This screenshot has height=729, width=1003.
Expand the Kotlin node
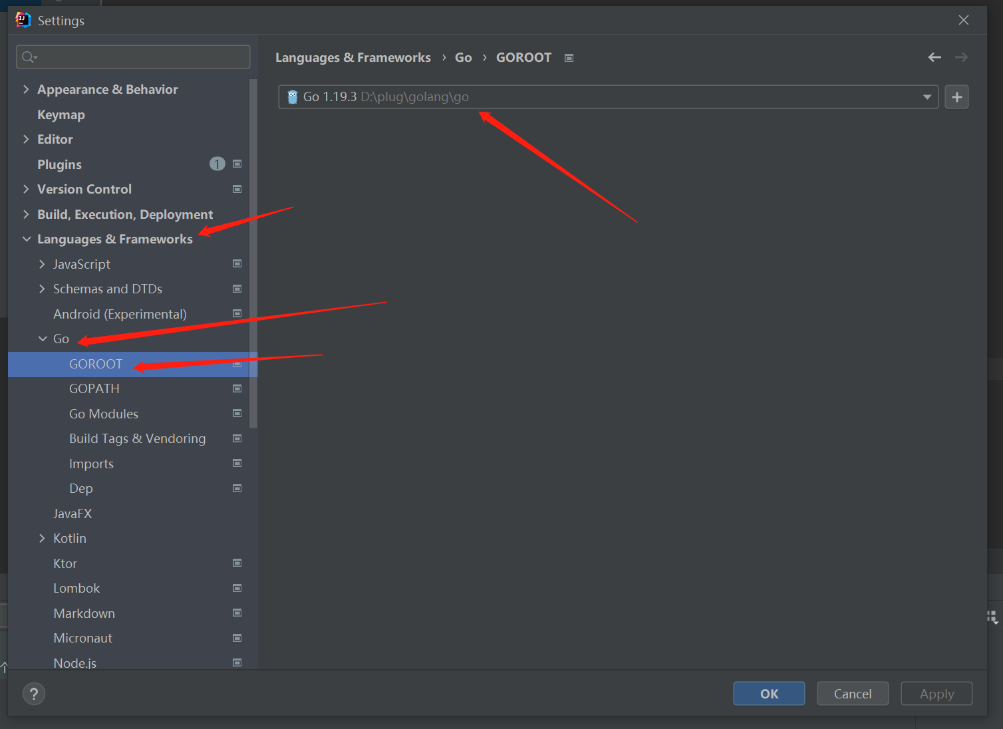42,538
